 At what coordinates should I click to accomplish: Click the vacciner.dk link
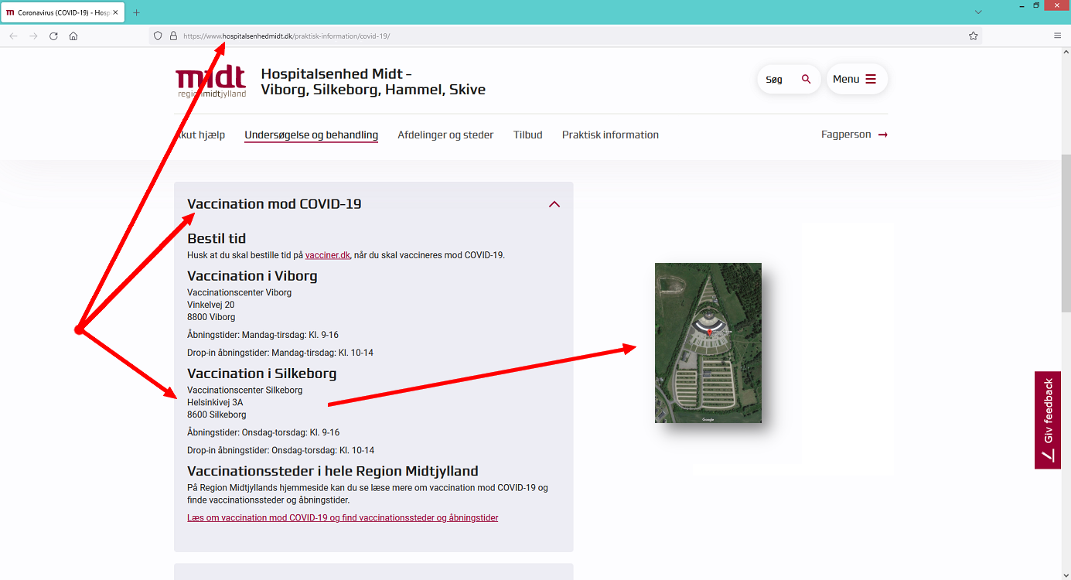pos(328,255)
